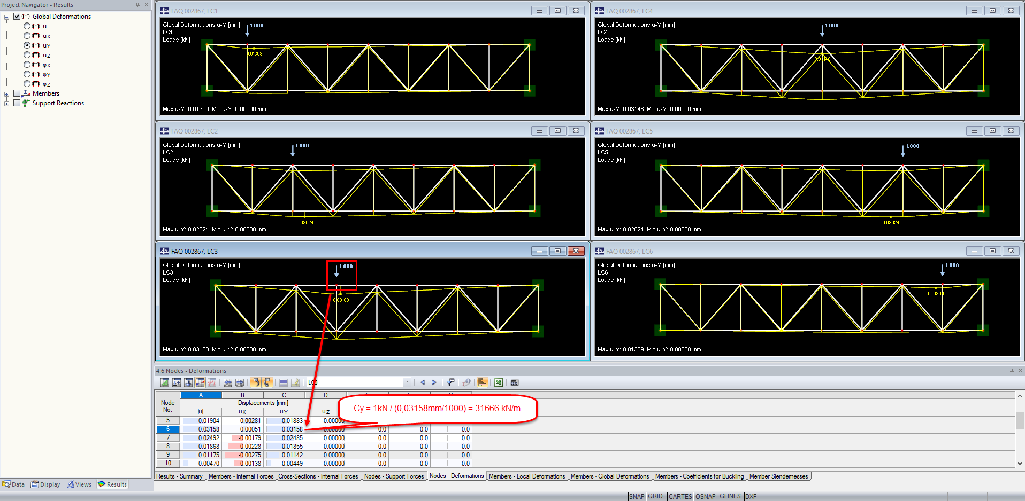Enable the Support Reactions checkbox

(17, 103)
